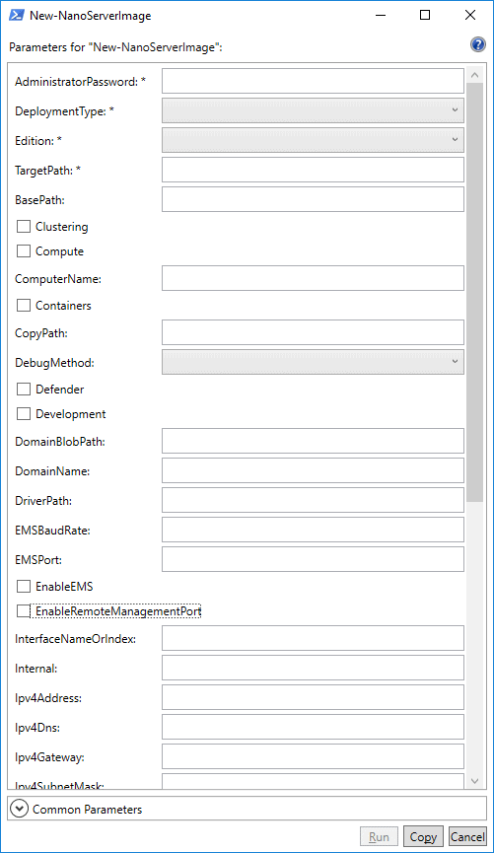Open the Edition dropdown list
Screen dimensions: 494x853
point(313,140)
